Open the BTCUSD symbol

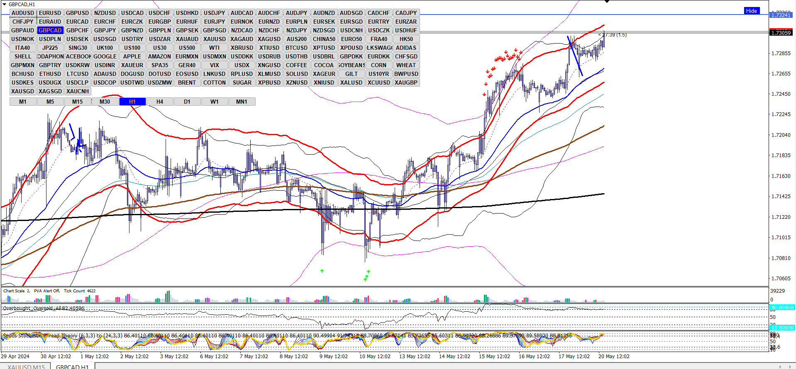click(x=297, y=48)
